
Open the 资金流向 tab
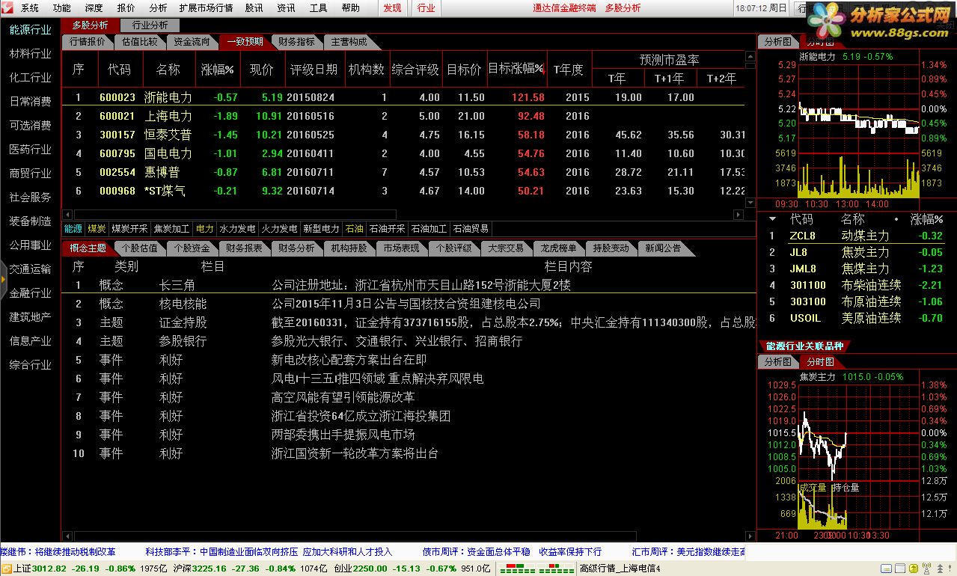coord(192,42)
